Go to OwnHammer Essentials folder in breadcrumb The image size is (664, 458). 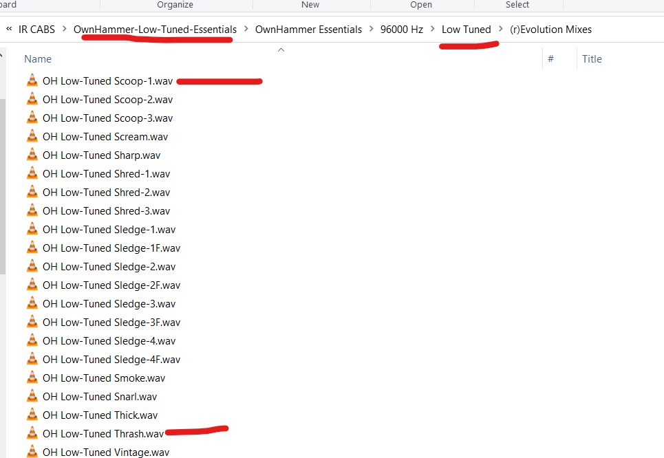tap(308, 29)
